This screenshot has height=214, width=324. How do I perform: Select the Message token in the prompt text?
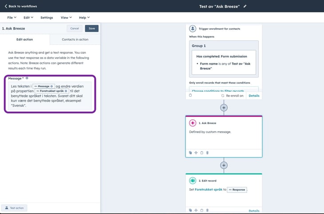43,86
